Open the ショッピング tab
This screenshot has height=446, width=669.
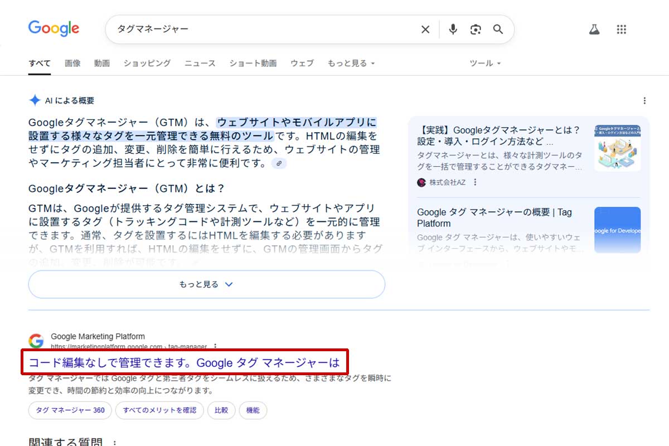(x=147, y=64)
